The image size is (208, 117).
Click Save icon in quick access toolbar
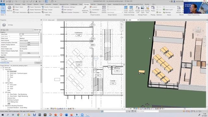(x=10, y=1)
